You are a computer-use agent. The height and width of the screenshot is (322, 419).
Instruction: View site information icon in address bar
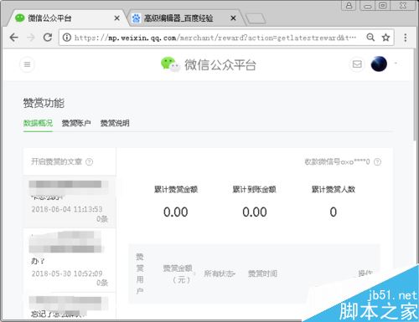[67, 38]
